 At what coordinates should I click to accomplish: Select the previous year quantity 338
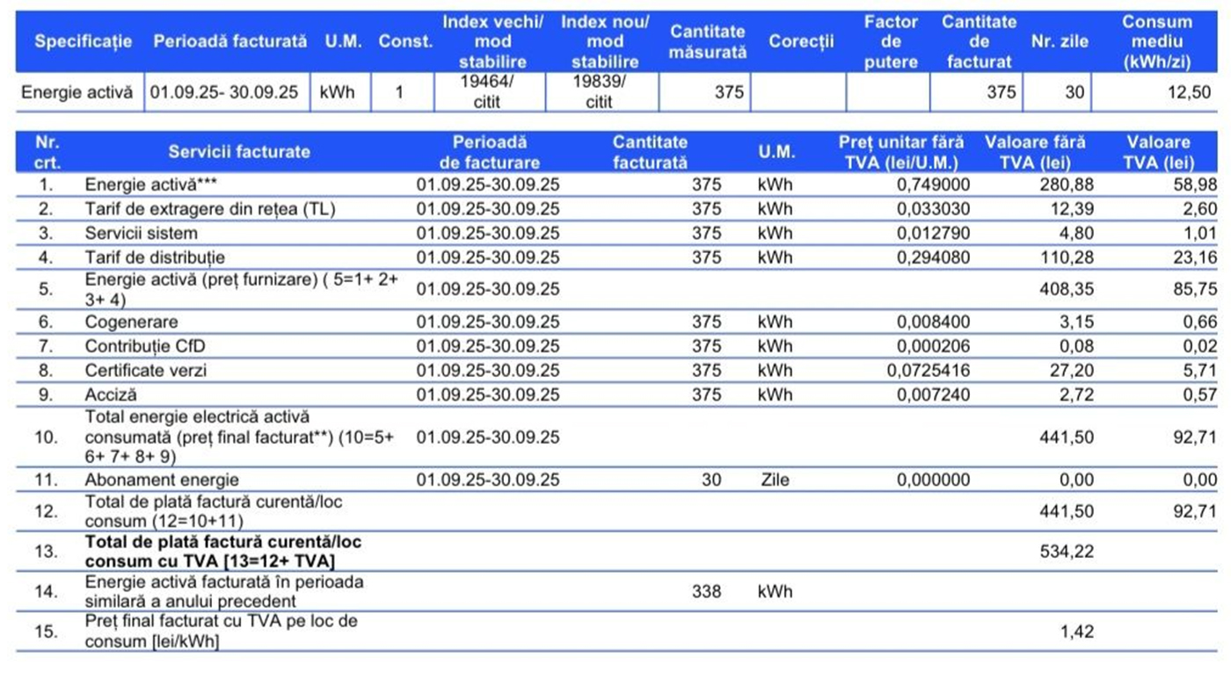click(706, 592)
